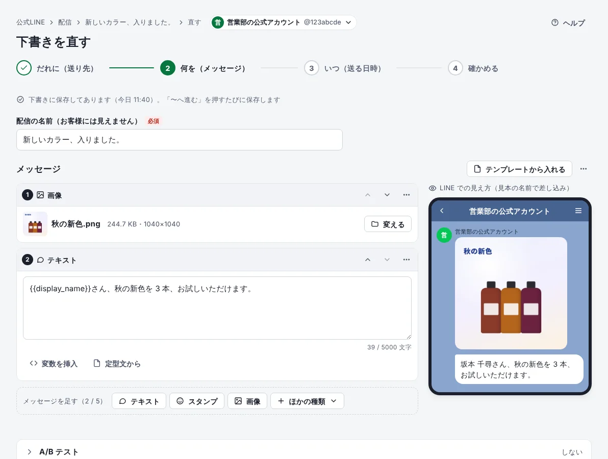Add a テキスト message
The height and width of the screenshot is (459, 608).
tap(139, 401)
